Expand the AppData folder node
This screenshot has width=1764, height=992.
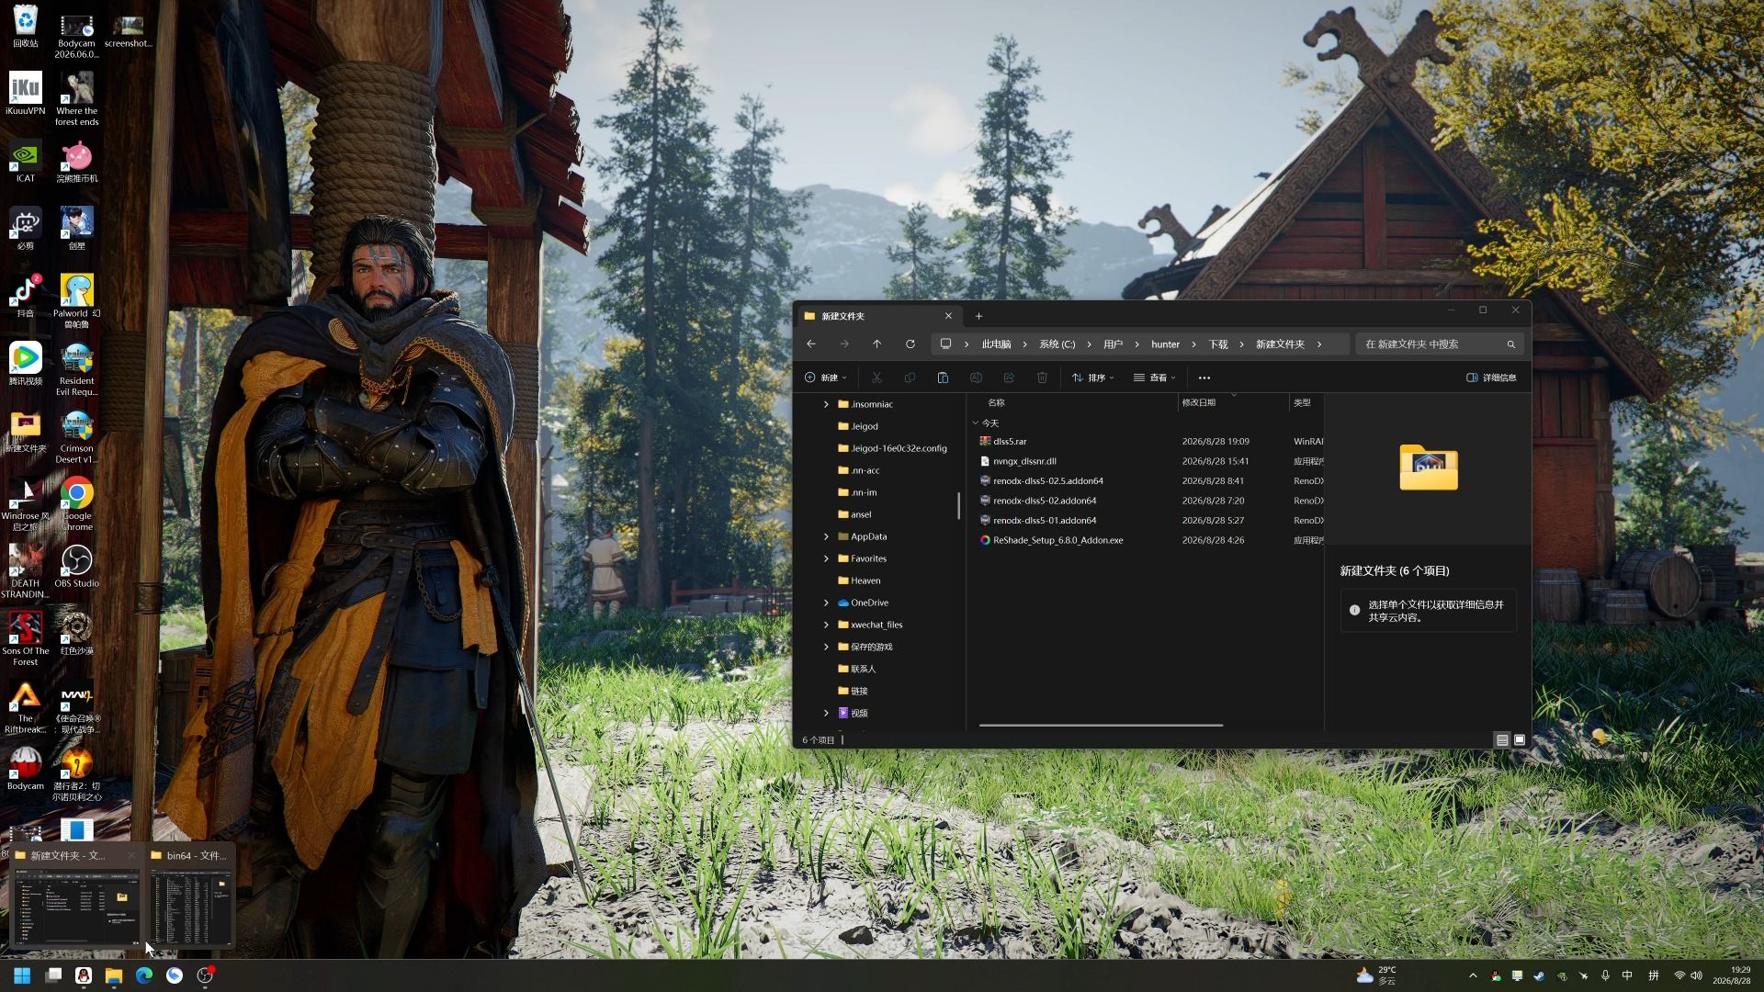pos(826,536)
